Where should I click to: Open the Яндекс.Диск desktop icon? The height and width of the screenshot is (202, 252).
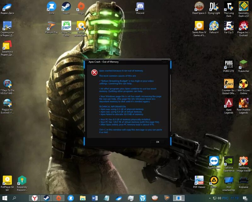tap(7, 9)
